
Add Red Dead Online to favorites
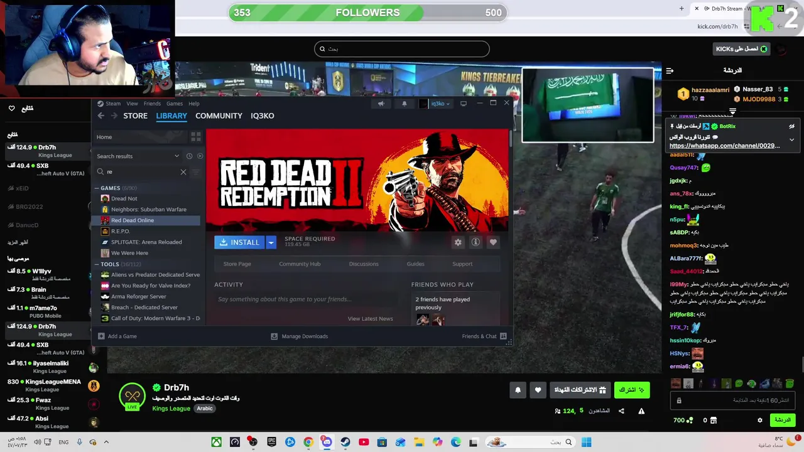click(493, 242)
